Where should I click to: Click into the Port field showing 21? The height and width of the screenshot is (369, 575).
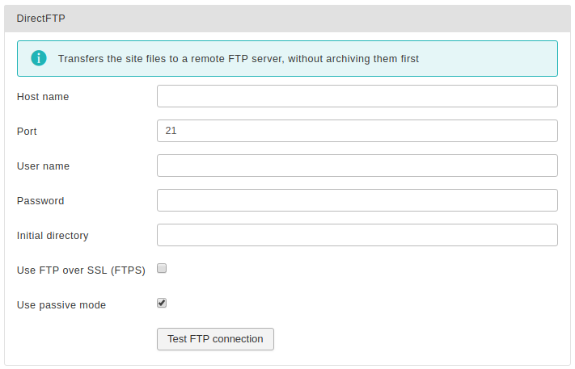357,131
